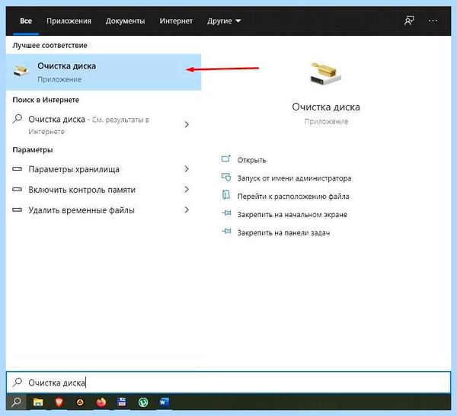Click the shield icon for admin launch
The image size is (457, 416).
[x=226, y=178]
